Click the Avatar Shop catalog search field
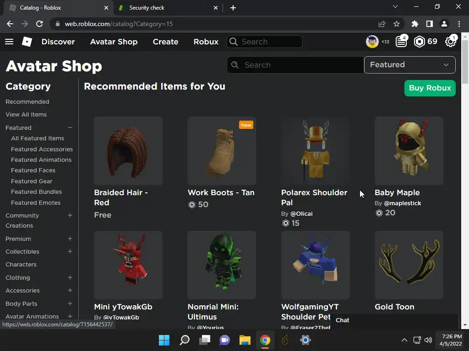The height and width of the screenshot is (351, 469). 295,65
